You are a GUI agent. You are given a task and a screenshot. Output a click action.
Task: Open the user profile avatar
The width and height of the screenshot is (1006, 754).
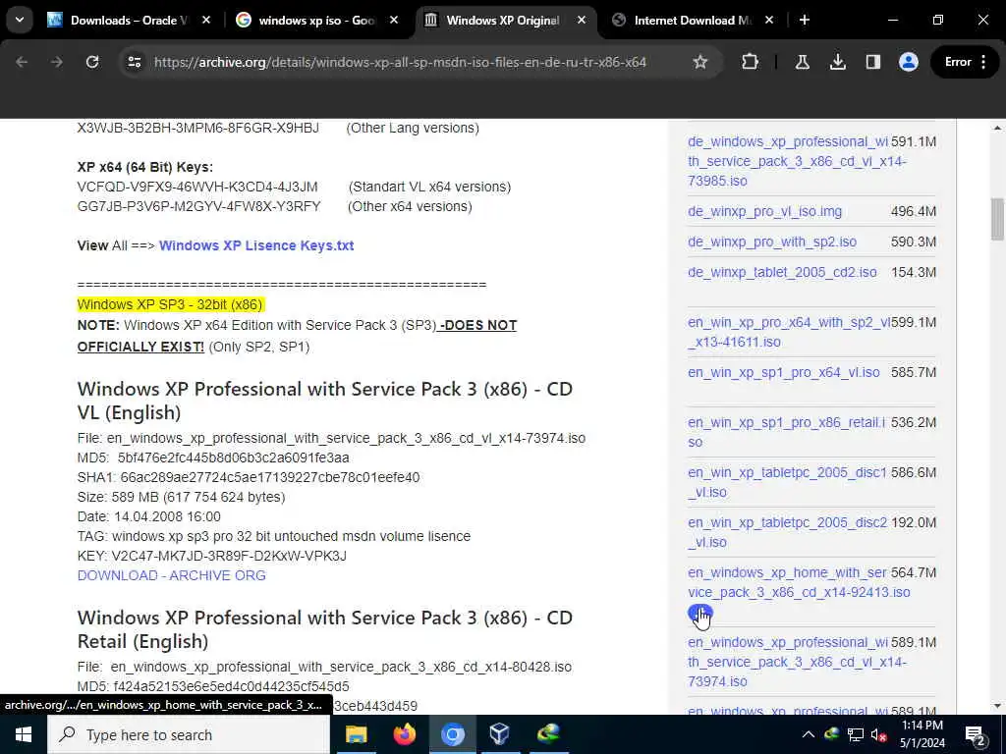tap(909, 62)
